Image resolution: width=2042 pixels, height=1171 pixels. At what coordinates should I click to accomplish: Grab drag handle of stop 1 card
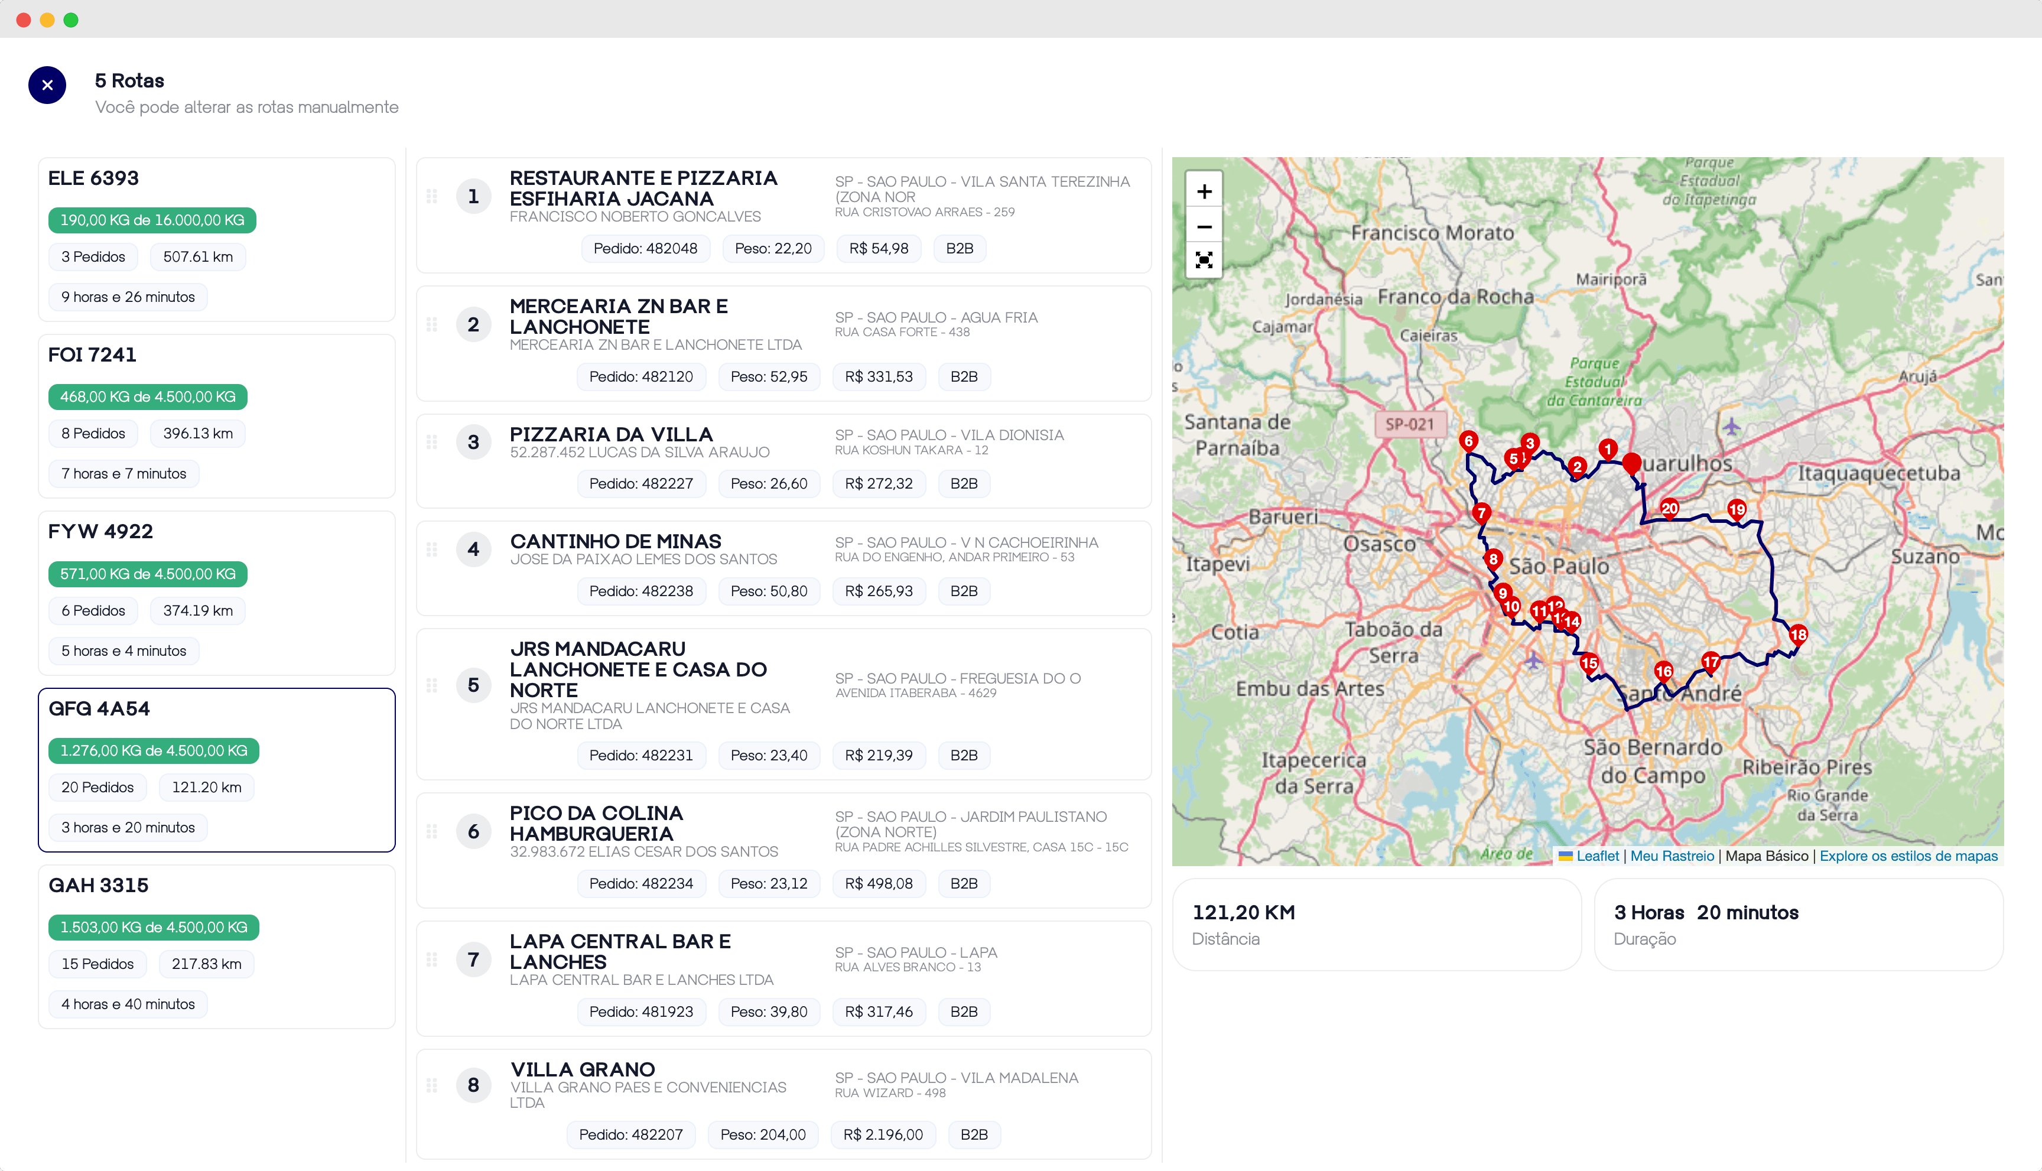[x=432, y=196]
